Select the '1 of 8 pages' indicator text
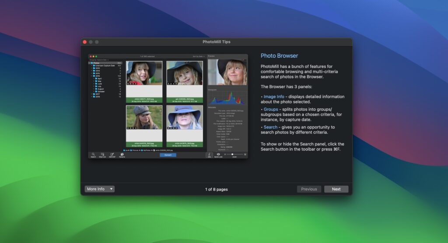 click(x=216, y=189)
